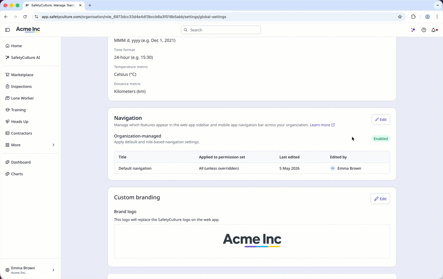
Task: Open browser extensions puzzle icon
Action: 413,17
